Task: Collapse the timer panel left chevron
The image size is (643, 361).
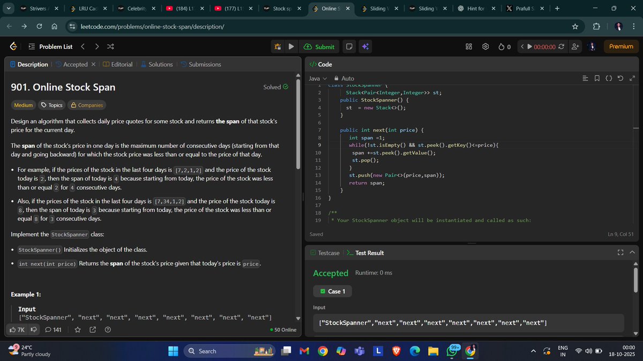Action: pos(522,47)
